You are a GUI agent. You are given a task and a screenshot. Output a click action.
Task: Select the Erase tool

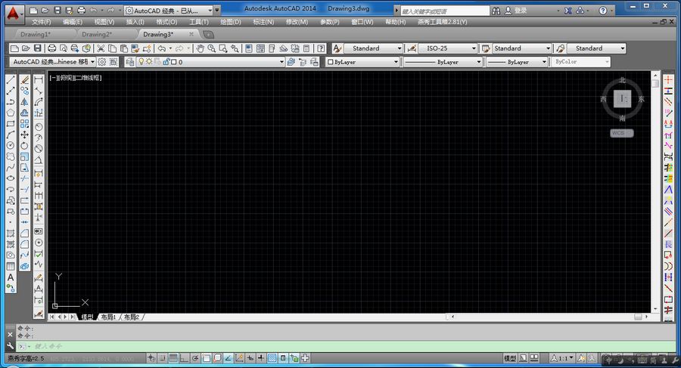point(25,80)
